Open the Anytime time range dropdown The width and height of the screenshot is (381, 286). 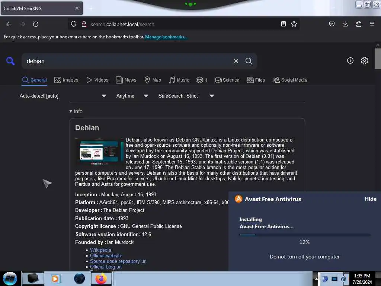point(132,96)
